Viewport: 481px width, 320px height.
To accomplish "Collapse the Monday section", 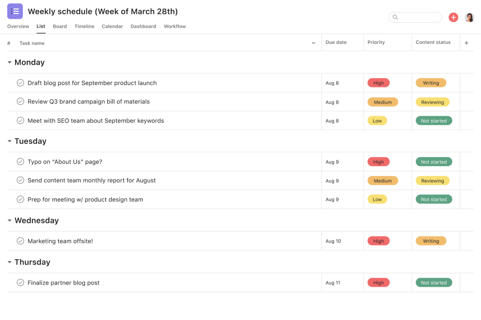I will tap(9, 62).
